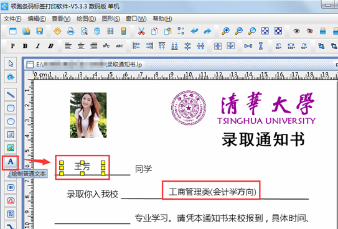The image size is (338, 229).
Task: Open a file from the folder icon
Action: [26, 31]
